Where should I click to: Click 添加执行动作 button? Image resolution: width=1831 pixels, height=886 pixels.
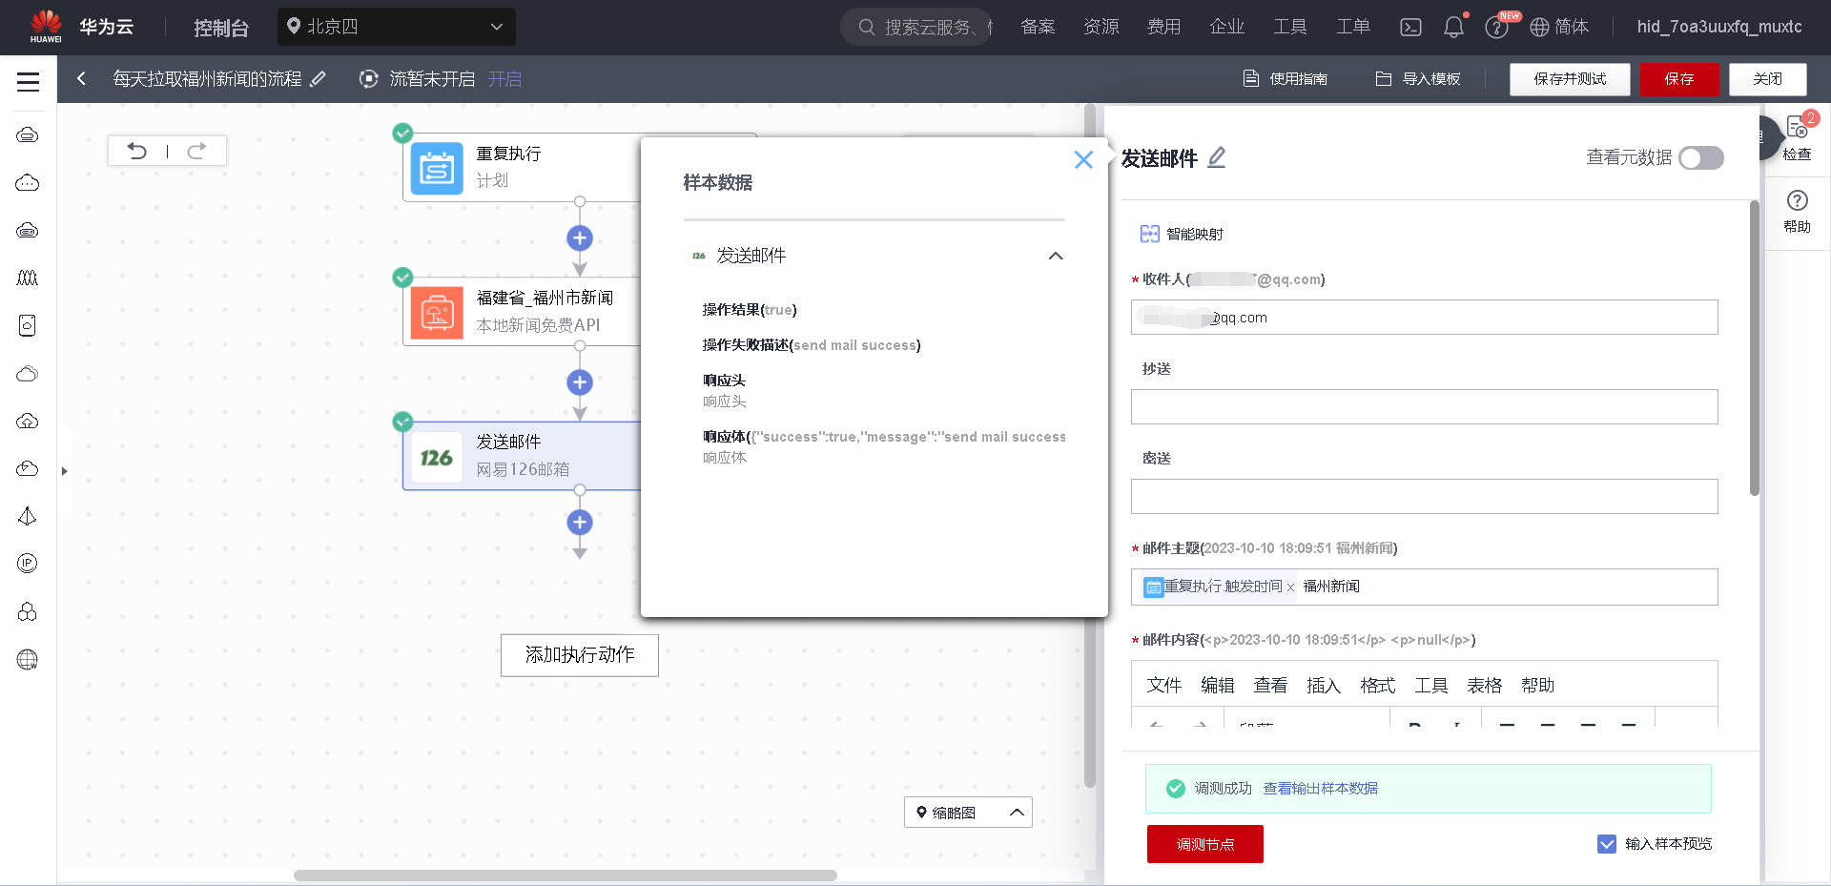coord(580,655)
